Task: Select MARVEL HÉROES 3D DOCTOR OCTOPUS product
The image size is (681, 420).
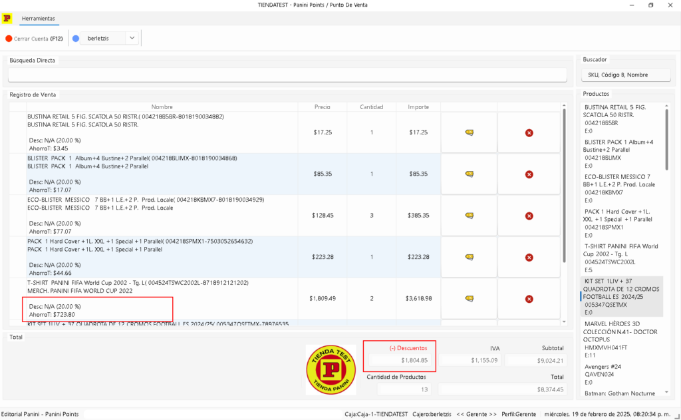Action: coord(622,339)
